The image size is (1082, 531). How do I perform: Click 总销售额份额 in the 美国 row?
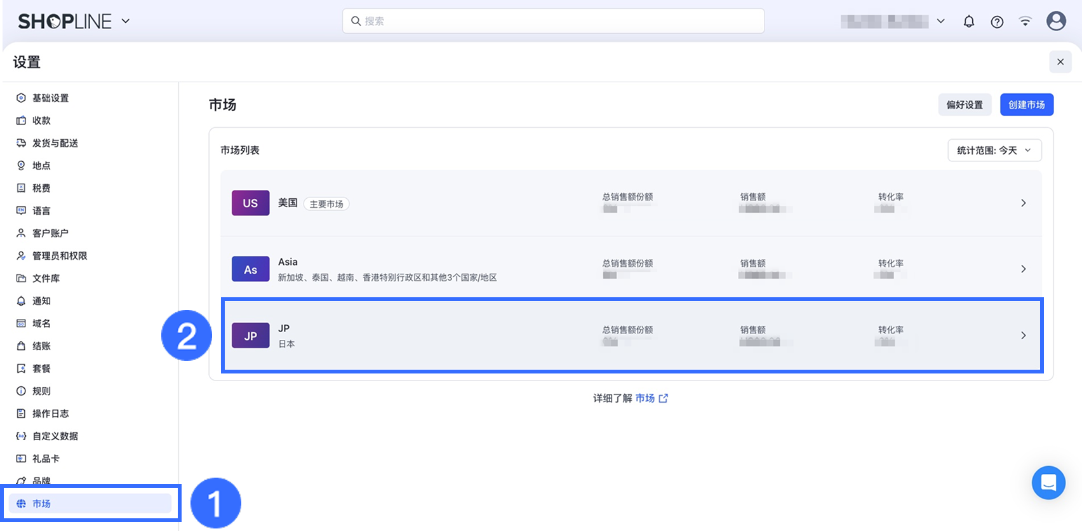[x=627, y=197]
